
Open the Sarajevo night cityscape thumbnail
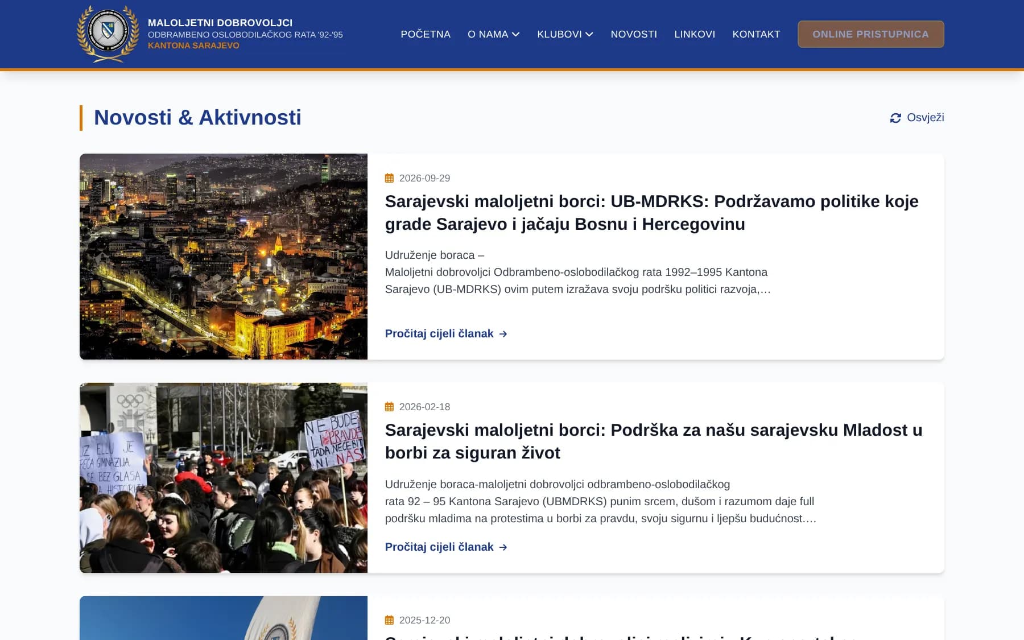(x=224, y=257)
